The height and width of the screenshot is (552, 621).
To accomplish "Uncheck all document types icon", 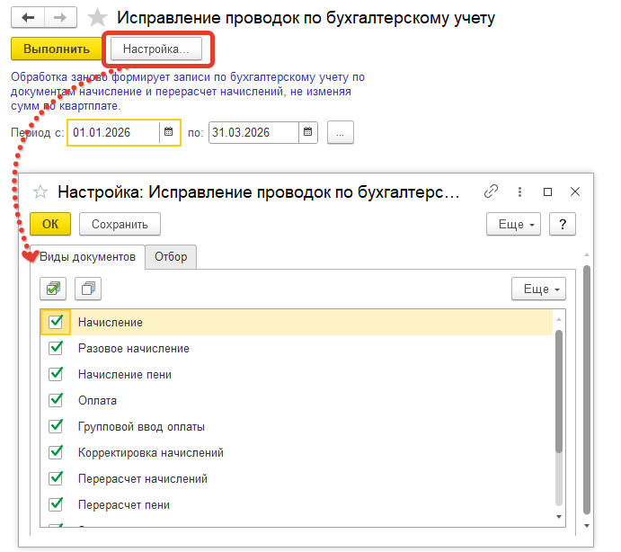I will click(x=88, y=289).
